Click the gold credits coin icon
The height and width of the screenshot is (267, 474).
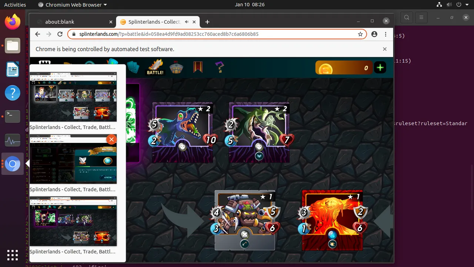(326, 69)
